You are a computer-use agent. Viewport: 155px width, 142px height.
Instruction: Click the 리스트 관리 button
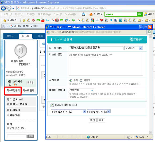[29, 90]
